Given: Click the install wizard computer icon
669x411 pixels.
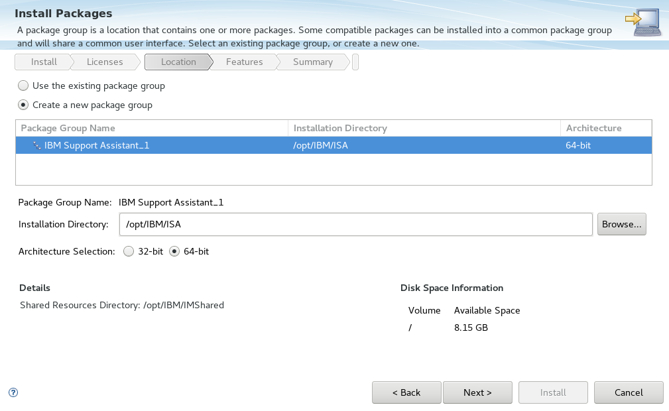Looking at the screenshot, I should (643, 22).
